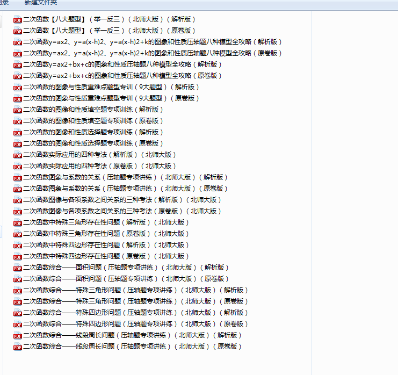
Task: Select file name 二次函数【八大题型】(举一反三)(北师大版)(原卷版)
Action: coord(110,31)
